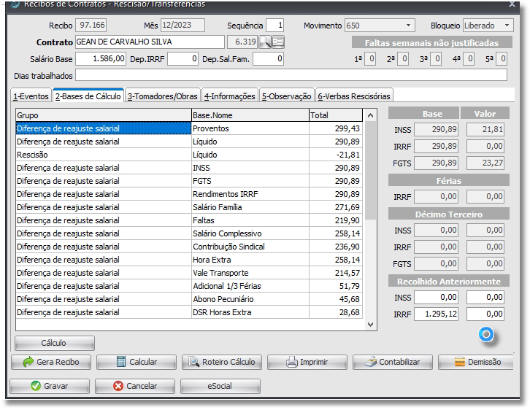The height and width of the screenshot is (410, 530).
Task: Switch to the 5-Observação tab
Action: [286, 96]
